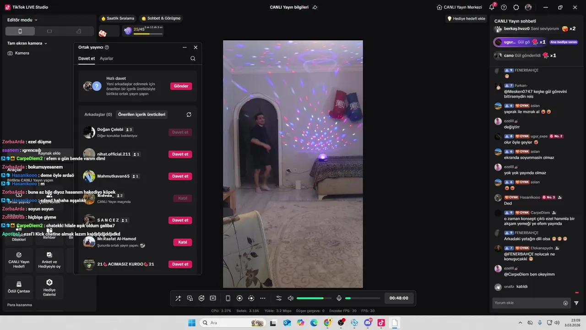Open the settings gear icon in title bar

point(516,7)
